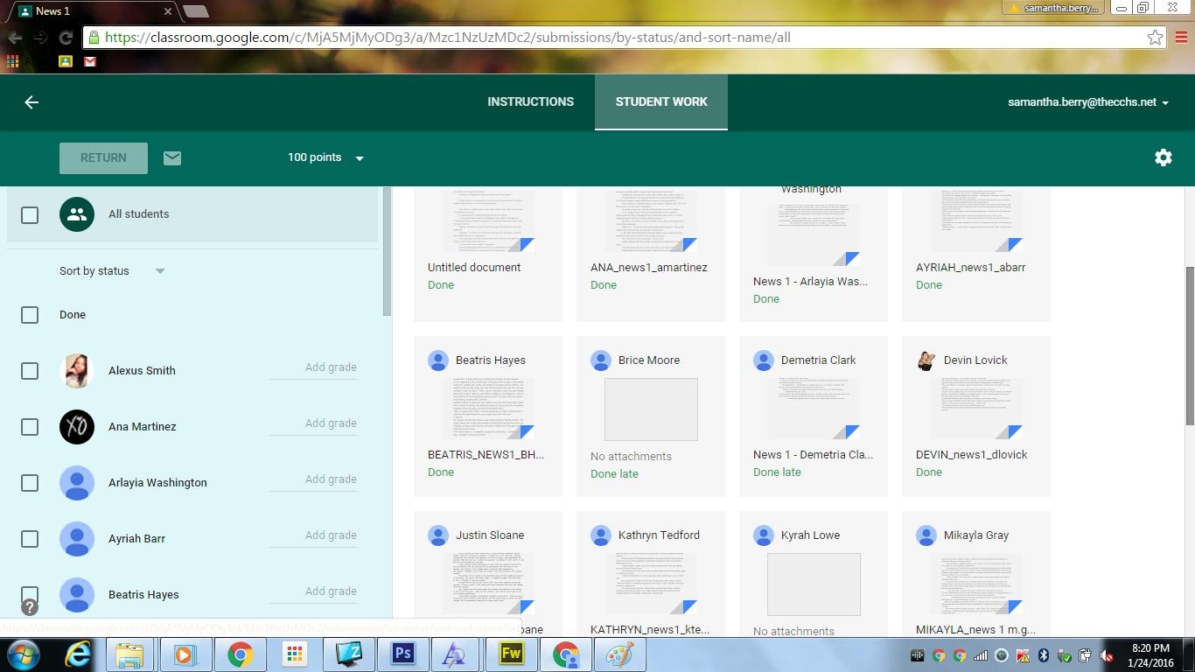Image resolution: width=1195 pixels, height=672 pixels.
Task: Switch to the Instructions tab
Action: tap(530, 101)
